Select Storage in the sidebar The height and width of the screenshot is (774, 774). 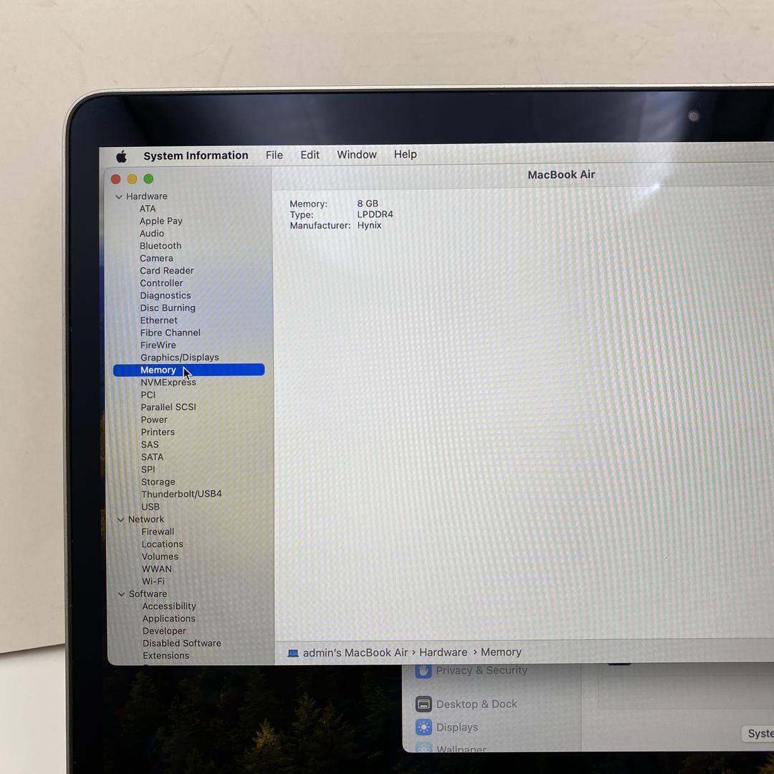158,482
